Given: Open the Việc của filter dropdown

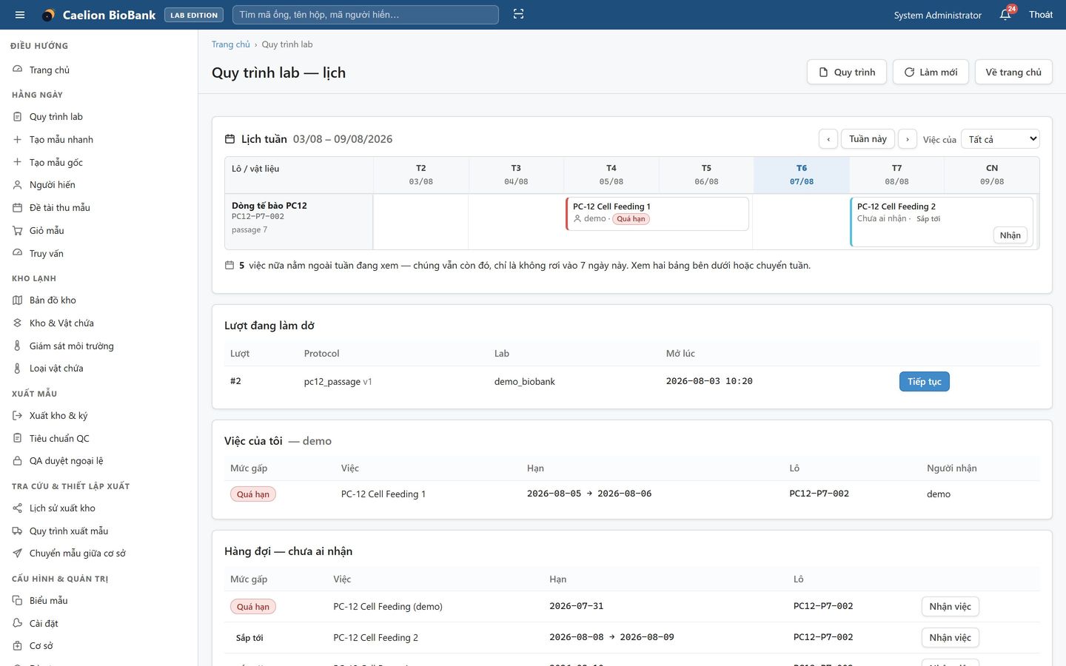Looking at the screenshot, I should click(x=1000, y=139).
